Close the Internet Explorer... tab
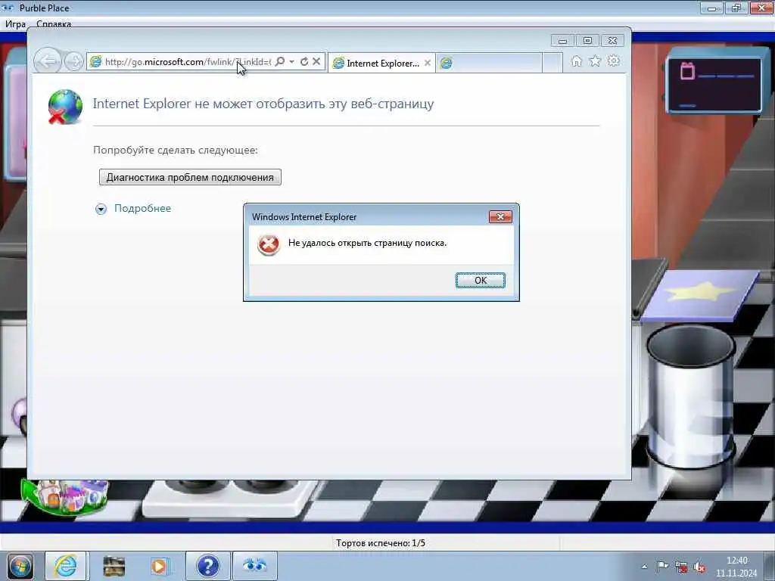775x581 pixels. [428, 63]
